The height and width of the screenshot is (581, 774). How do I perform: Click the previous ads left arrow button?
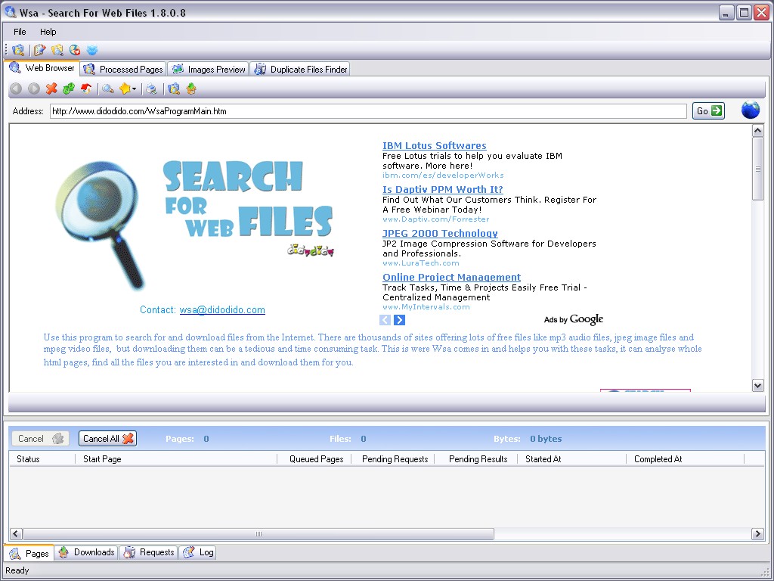coord(385,320)
